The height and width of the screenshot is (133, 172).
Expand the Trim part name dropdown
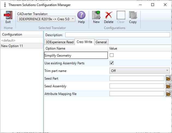[140, 71]
